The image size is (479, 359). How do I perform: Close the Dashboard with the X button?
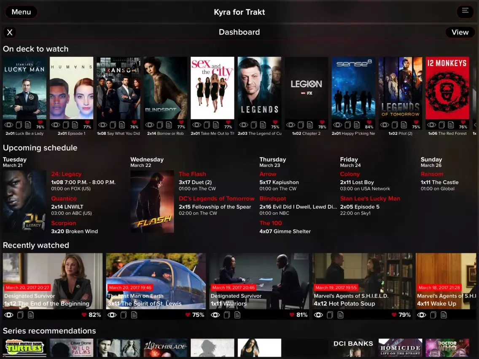click(10, 32)
